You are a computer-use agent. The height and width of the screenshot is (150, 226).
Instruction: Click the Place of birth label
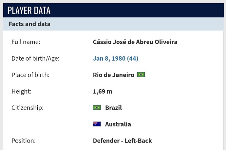tap(30, 75)
